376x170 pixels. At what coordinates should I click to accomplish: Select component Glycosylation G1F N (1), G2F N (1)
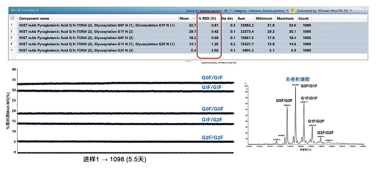point(97,44)
